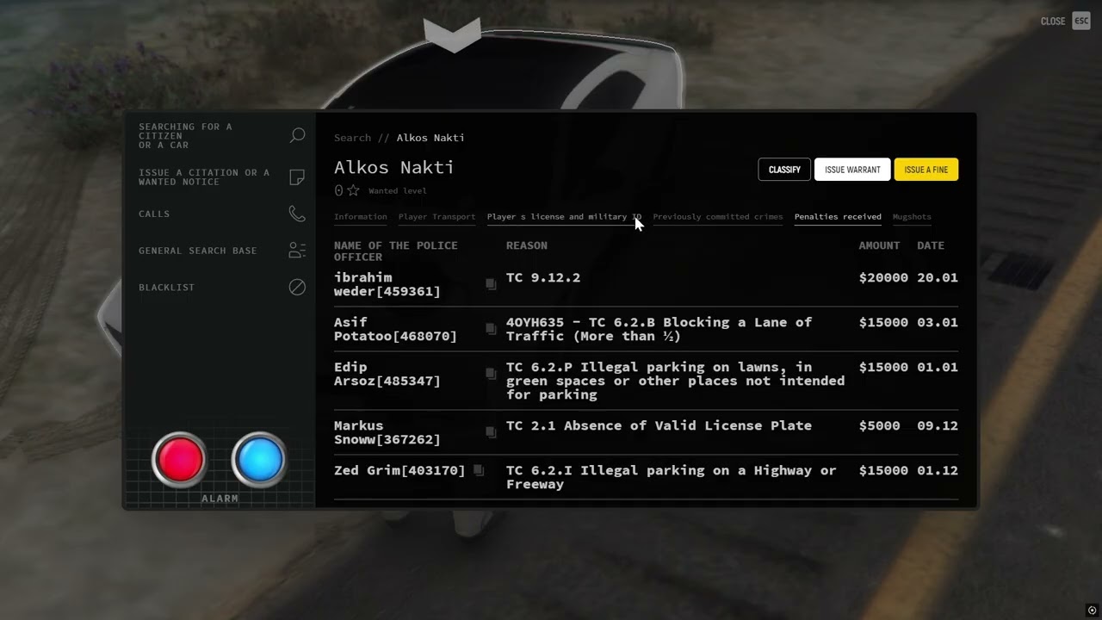Open the Blacklist icon
Image resolution: width=1102 pixels, height=620 pixels.
tap(297, 287)
